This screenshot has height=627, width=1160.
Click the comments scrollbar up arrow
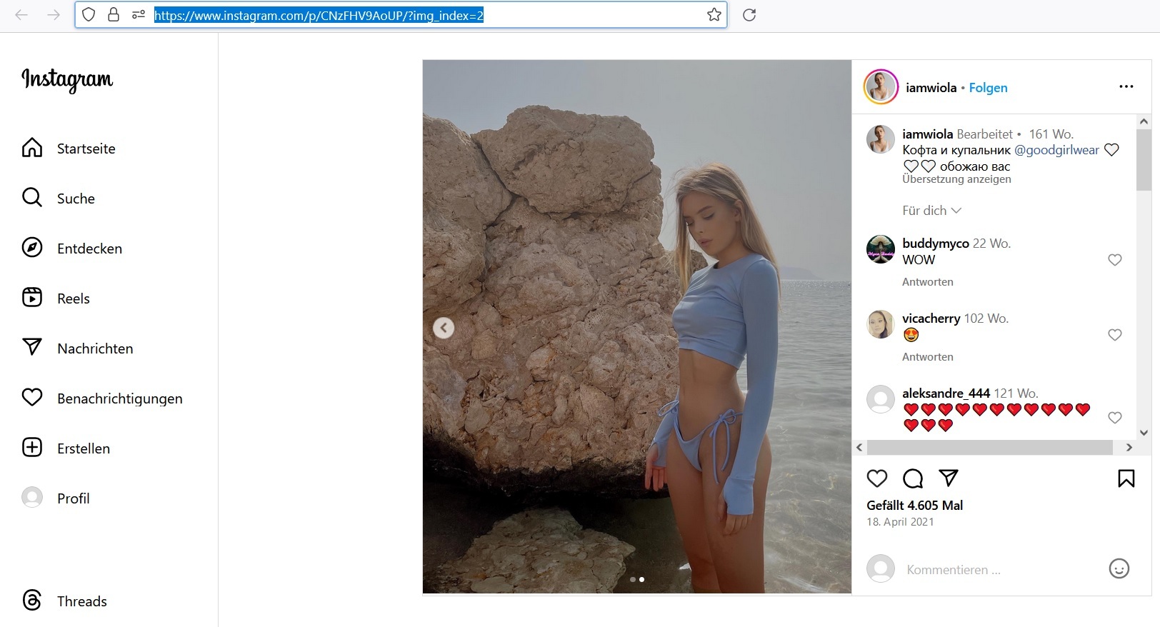tap(1144, 122)
